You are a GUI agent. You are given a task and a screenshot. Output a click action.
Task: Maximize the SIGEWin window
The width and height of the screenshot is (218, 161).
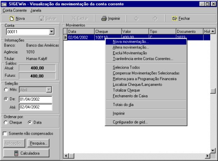(x=207, y=4)
